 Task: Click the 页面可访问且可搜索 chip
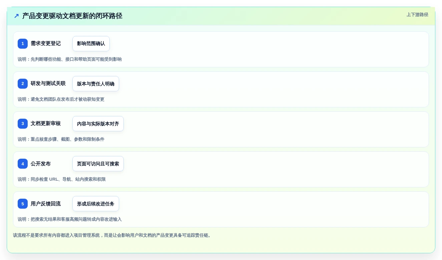[98, 164]
